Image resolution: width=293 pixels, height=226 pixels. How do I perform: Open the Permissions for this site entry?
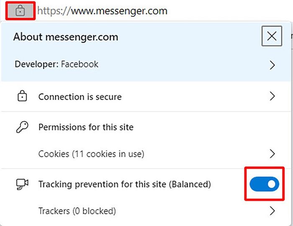point(86,127)
